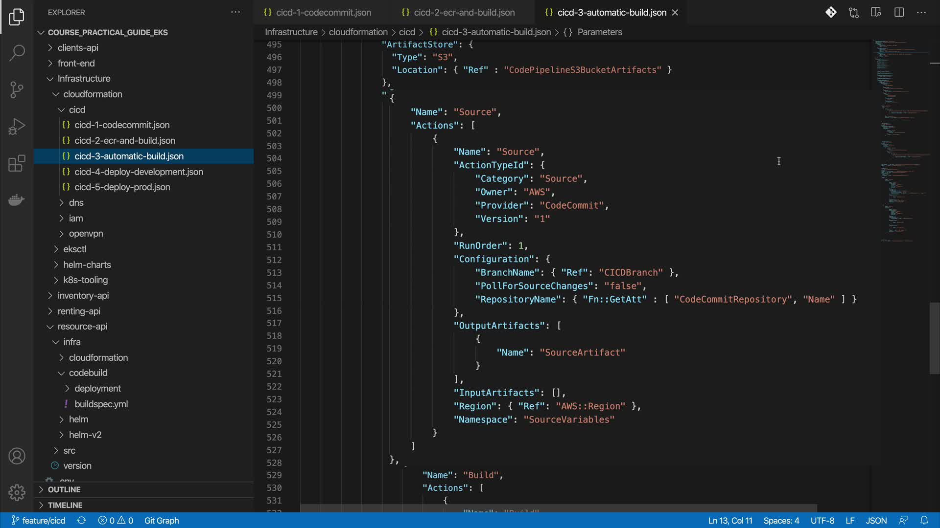Open the Docker view icon

(17, 200)
